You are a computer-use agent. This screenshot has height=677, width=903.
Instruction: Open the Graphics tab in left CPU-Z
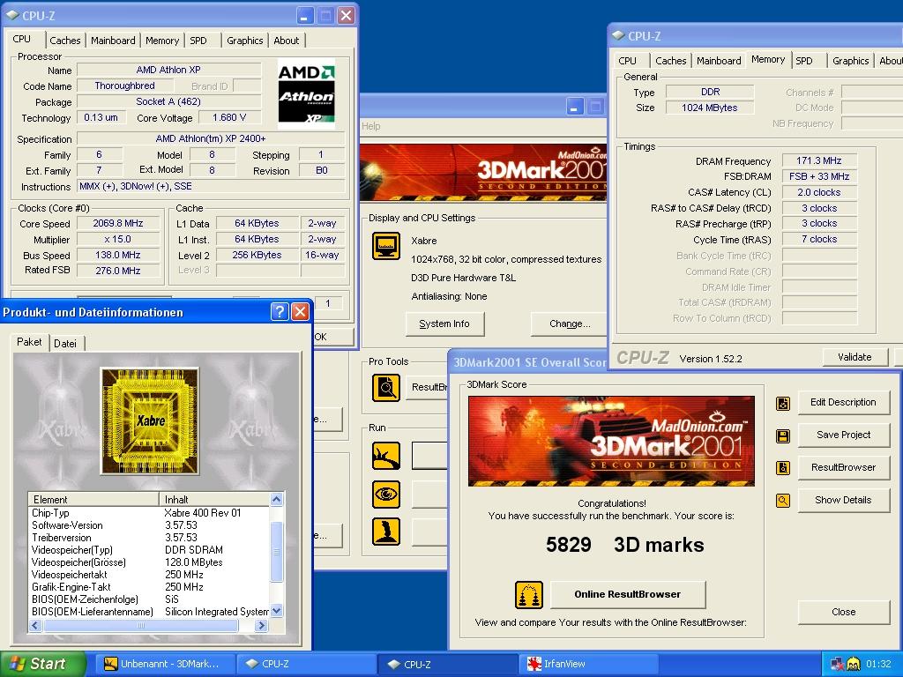point(245,41)
